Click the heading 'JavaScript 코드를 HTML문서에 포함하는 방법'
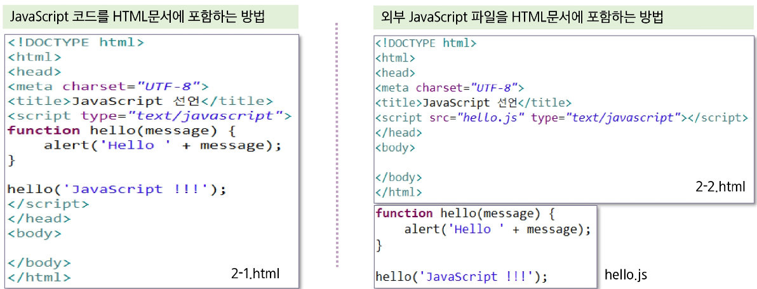This screenshot has width=757, height=289. click(139, 18)
